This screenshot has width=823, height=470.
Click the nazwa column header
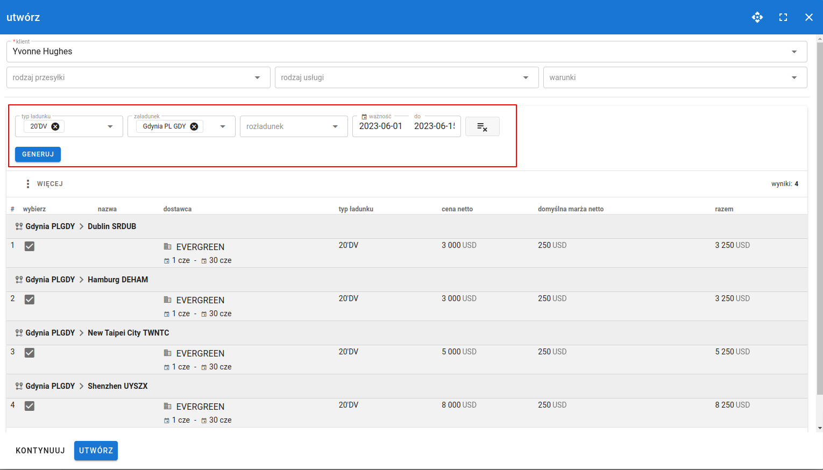(107, 209)
